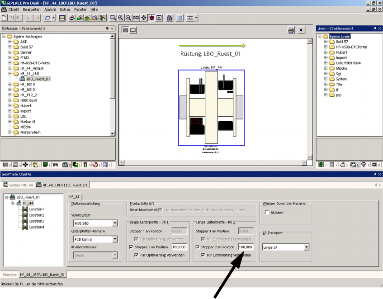Select Location3 in object tree
This screenshot has height=299, width=383.
click(37, 221)
